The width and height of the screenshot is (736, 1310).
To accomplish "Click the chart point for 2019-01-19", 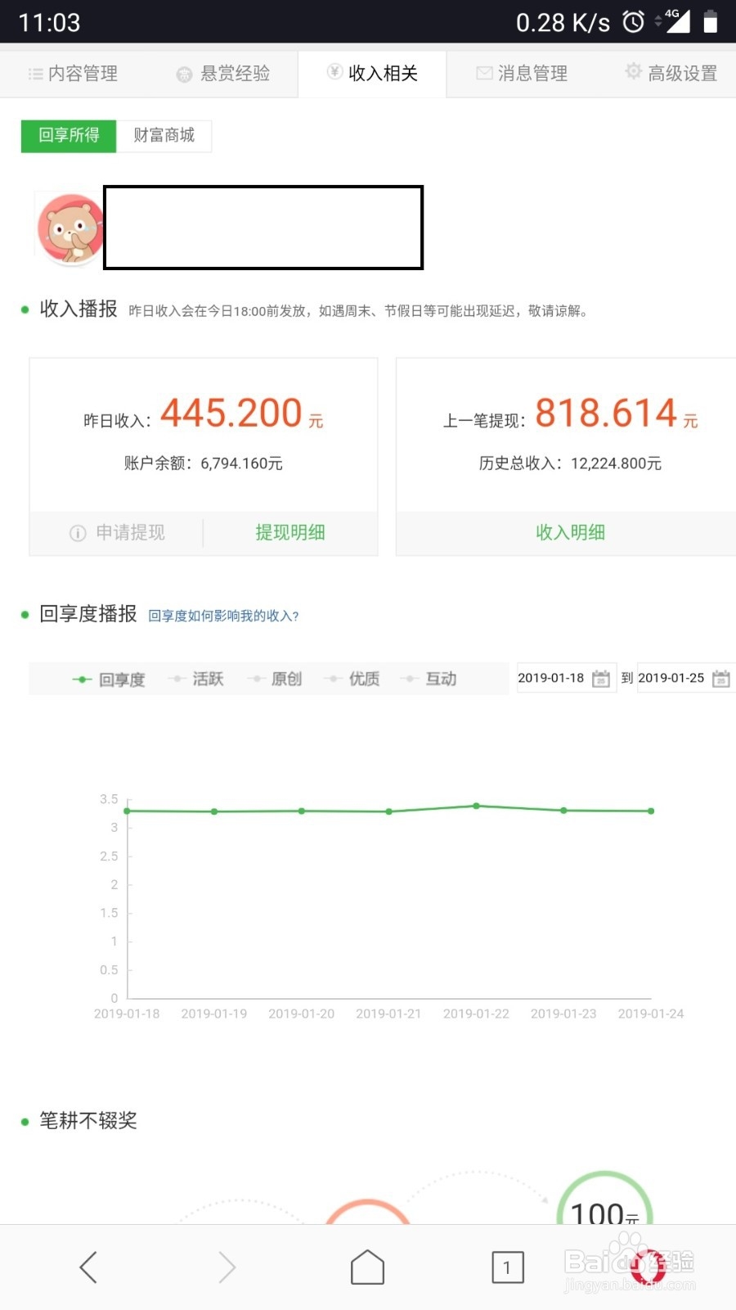I will [214, 811].
